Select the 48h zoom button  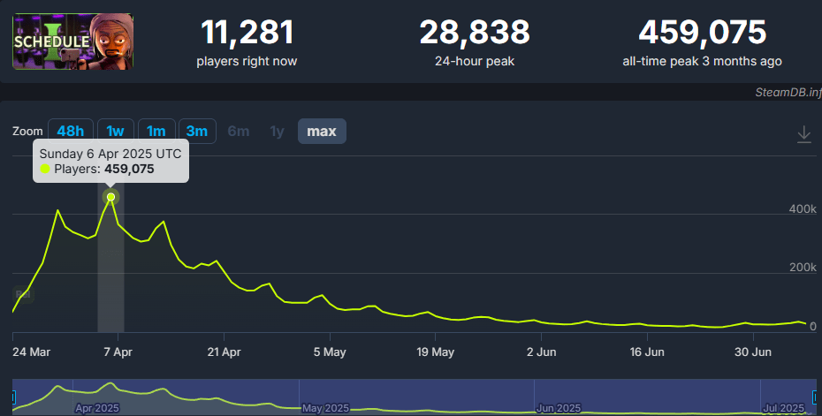(x=71, y=131)
